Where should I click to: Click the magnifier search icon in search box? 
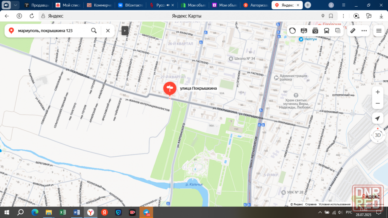pos(94,31)
